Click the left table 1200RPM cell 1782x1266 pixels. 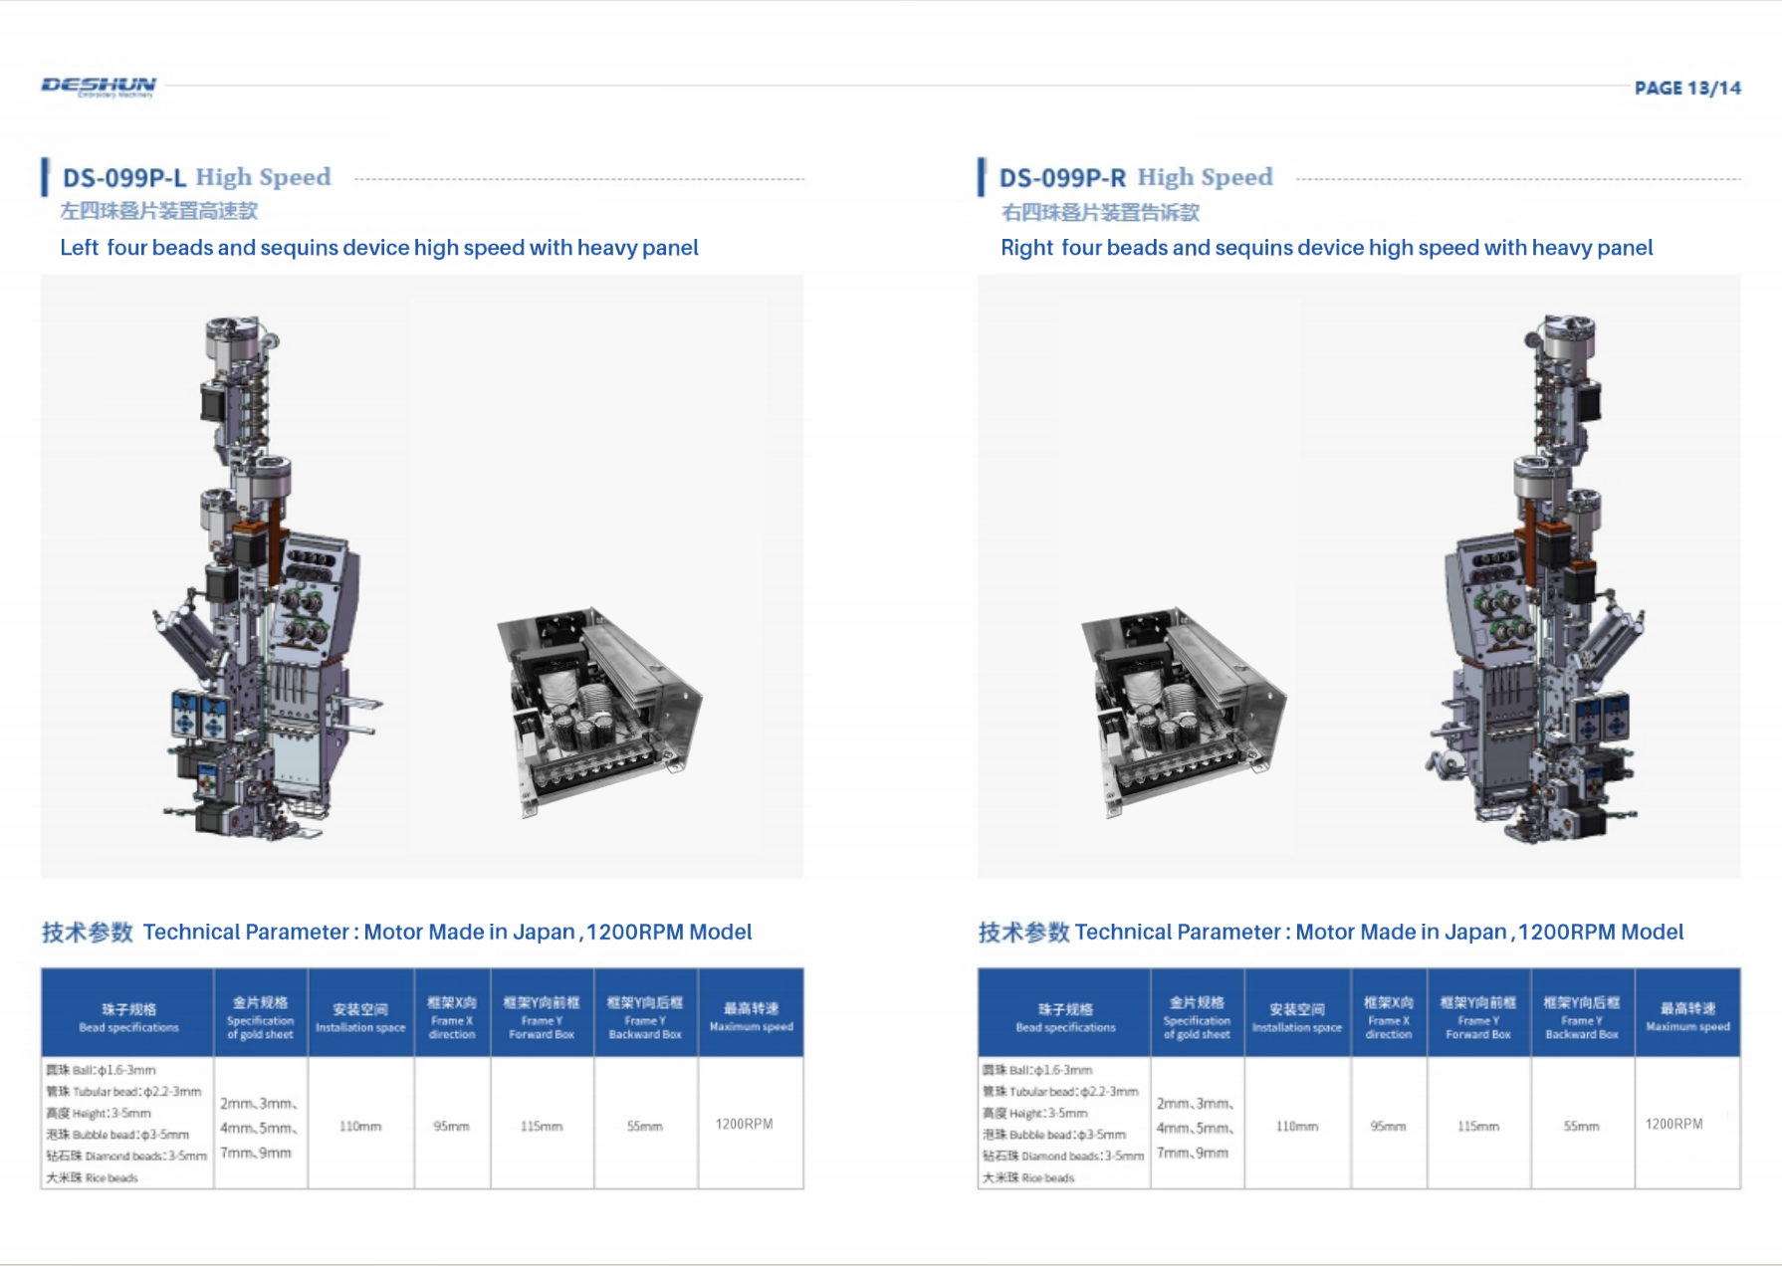click(x=745, y=1124)
